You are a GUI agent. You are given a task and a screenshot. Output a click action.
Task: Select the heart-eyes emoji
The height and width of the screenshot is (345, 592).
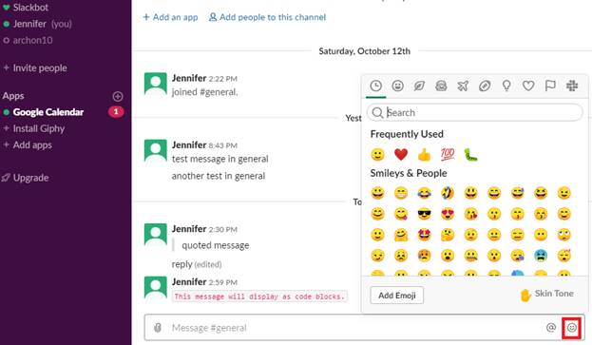pos(448,214)
